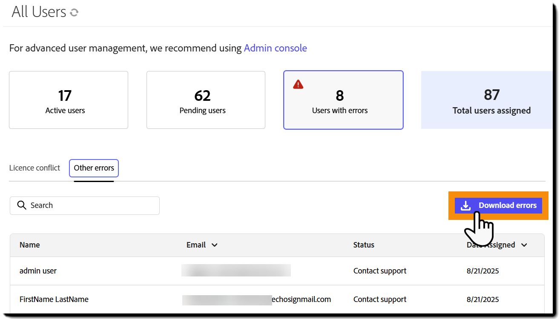Click the Name column header
Viewport: 560px width, 319px height.
[x=30, y=245]
